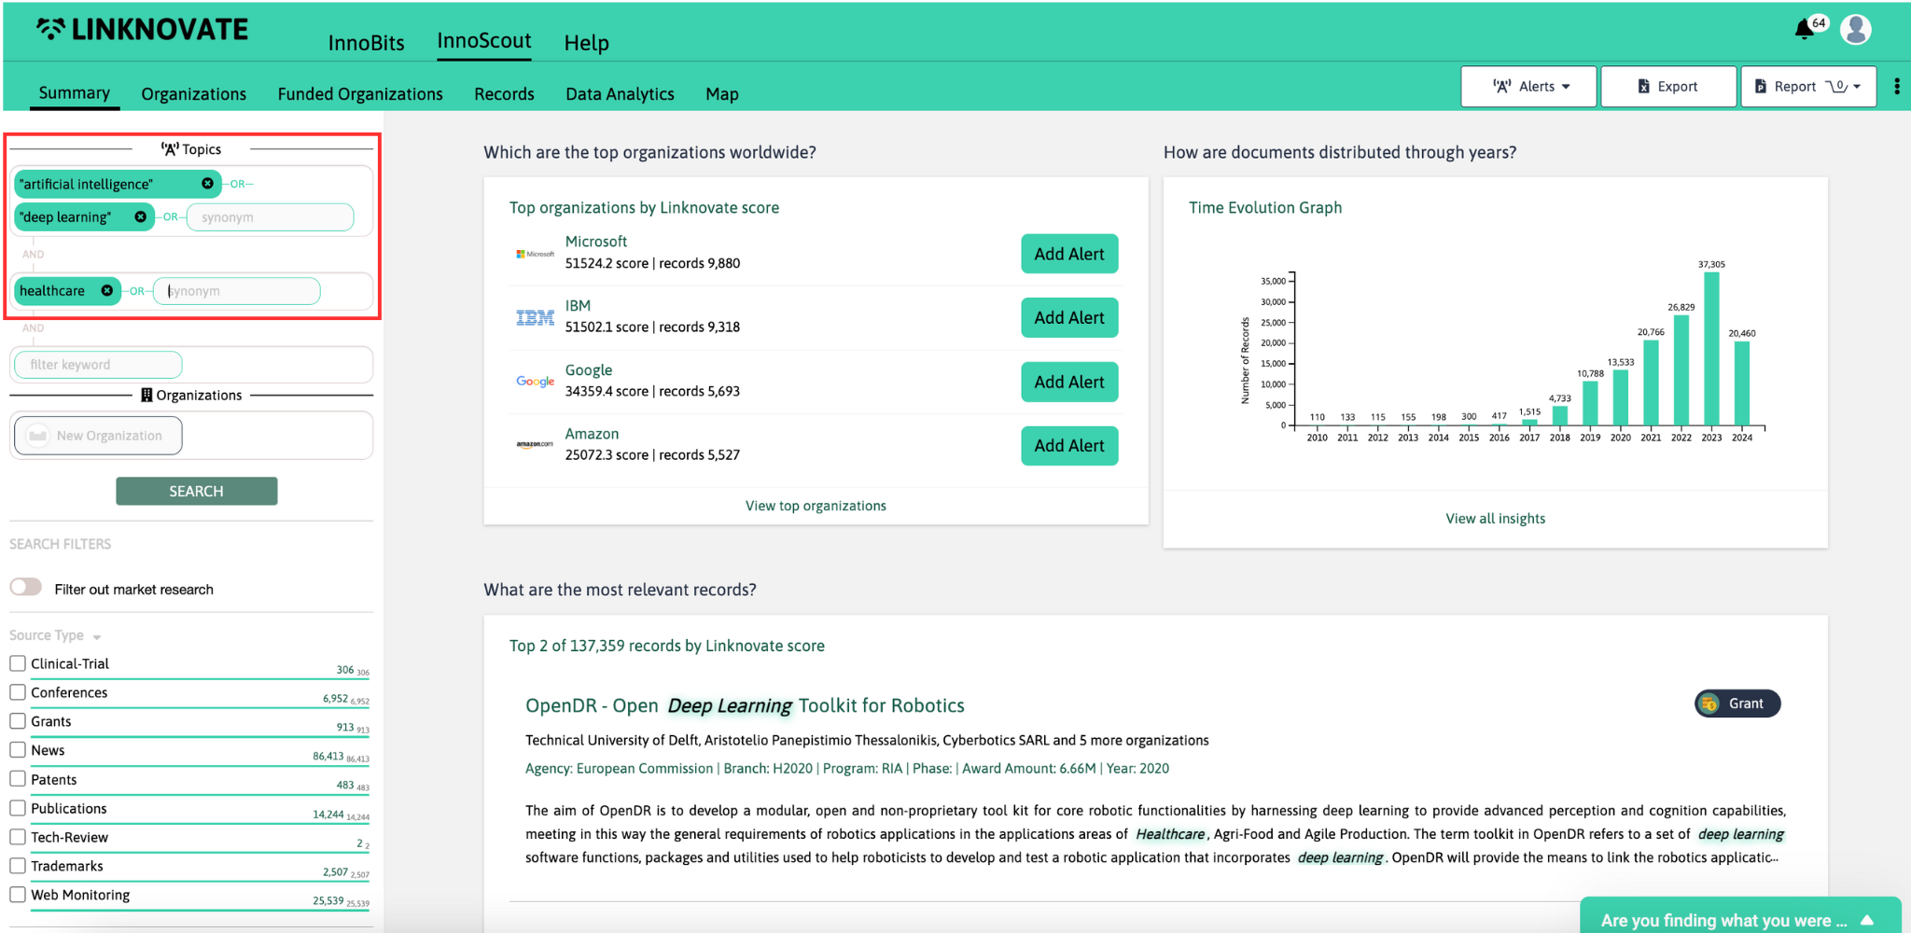
Task: Add Alert for Google
Action: (1069, 382)
